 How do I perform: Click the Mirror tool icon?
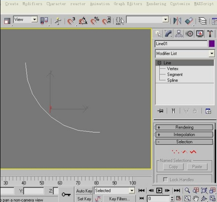tap(177, 21)
